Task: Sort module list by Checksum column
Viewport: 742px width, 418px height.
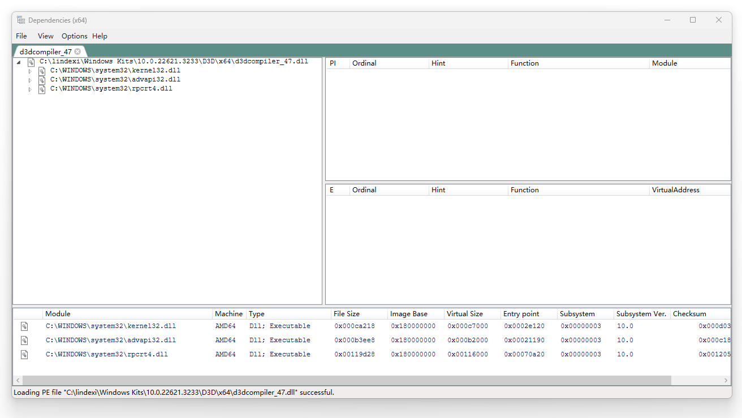Action: (700, 314)
